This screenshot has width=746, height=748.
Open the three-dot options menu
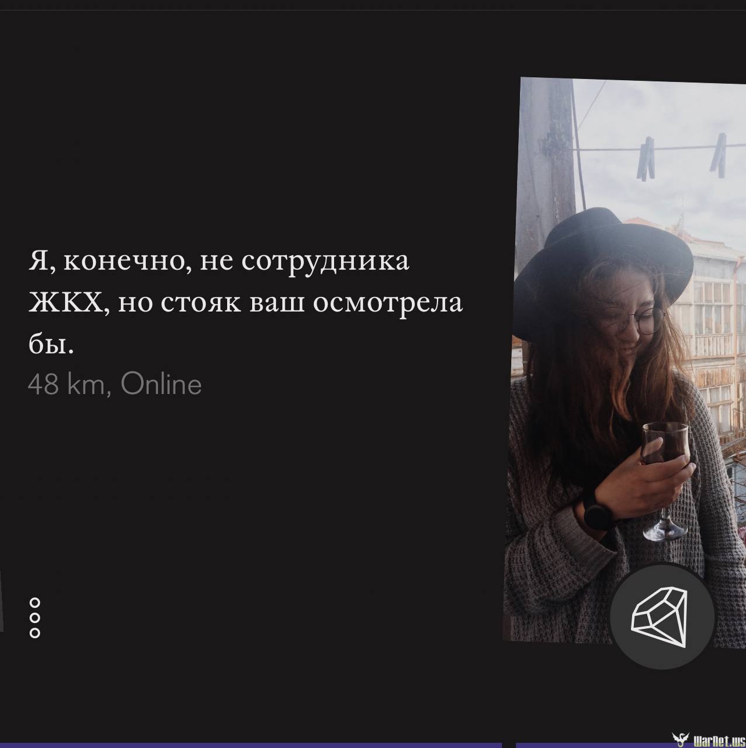34,617
